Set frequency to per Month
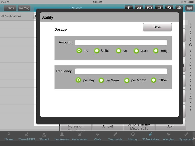This screenshot has height=146, width=195. click(x=127, y=80)
